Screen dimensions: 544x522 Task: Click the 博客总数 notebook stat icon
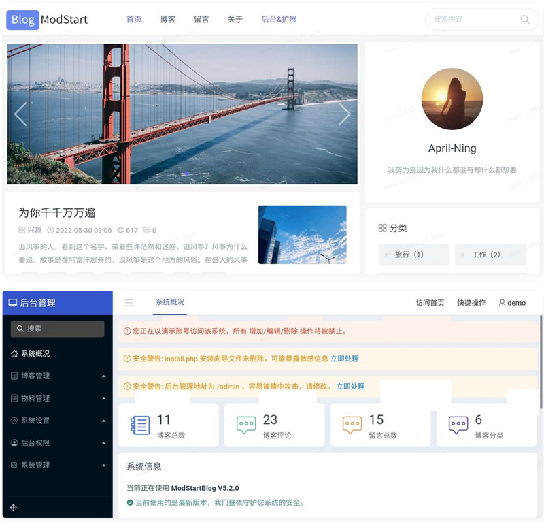click(141, 423)
